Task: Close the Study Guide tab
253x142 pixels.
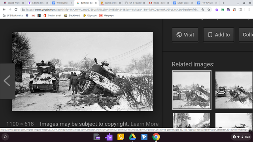Action: tap(192, 3)
